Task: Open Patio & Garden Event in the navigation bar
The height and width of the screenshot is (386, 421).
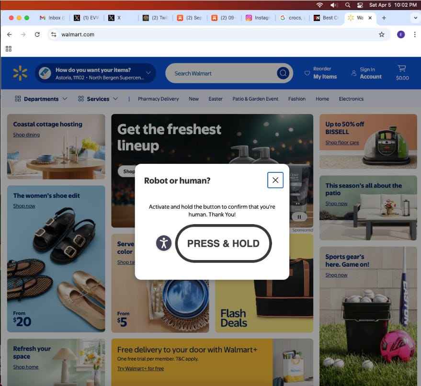Action: (x=255, y=99)
